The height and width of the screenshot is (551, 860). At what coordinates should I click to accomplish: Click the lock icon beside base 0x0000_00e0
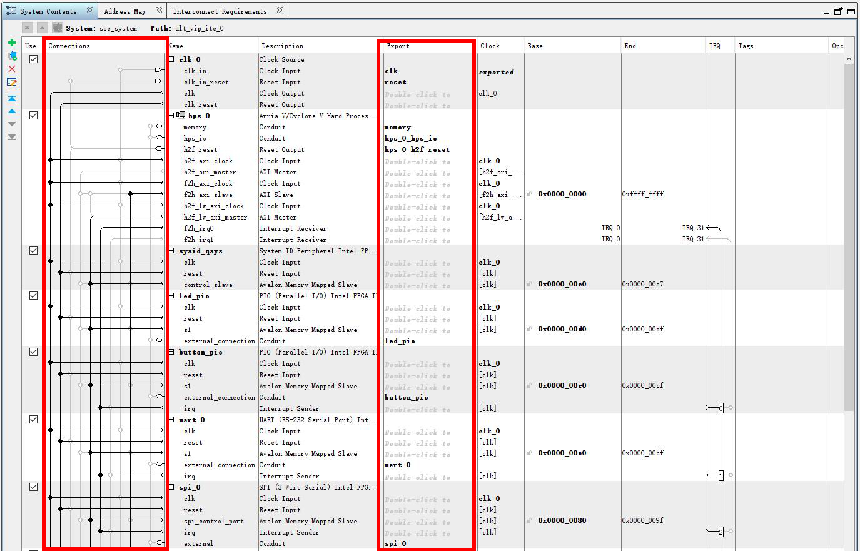529,284
